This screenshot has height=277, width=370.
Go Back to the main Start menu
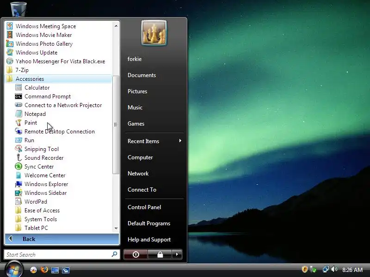point(62,239)
